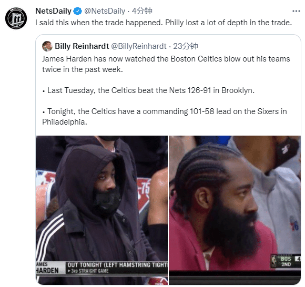Click the 76ers logo on the gray shirt
The image size is (305, 287).
point(294,223)
